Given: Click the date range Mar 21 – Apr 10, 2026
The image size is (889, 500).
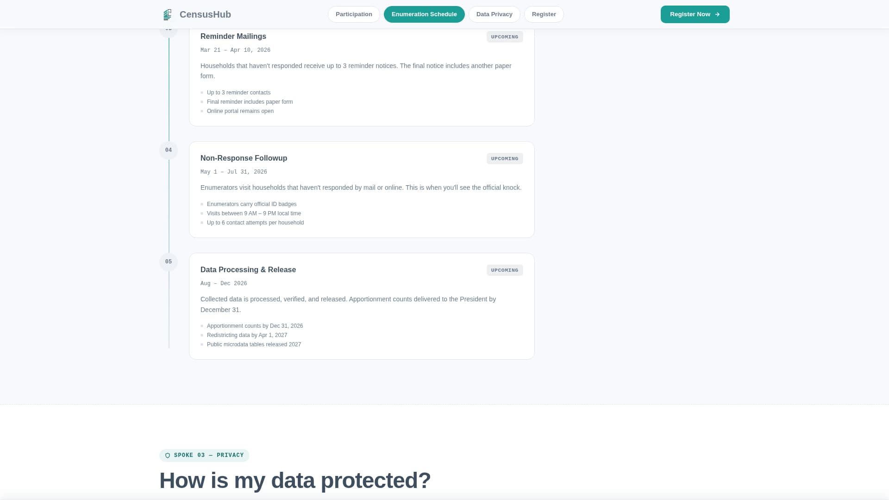Looking at the screenshot, I should tap(235, 50).
